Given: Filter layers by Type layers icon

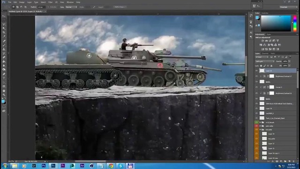Looking at the screenshot, I should click(279, 57).
